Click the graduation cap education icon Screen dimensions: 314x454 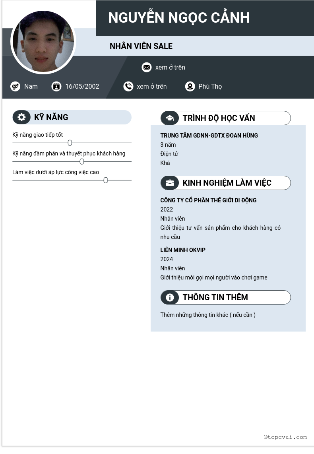[170, 118]
